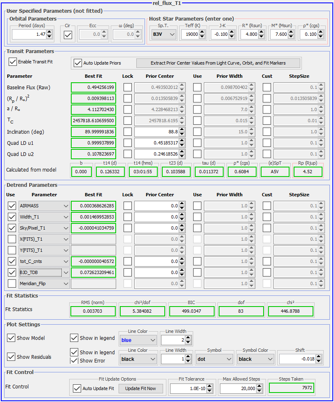The width and height of the screenshot is (334, 402).
Task: Decrease Quad LD u1 prior center
Action: [x=182, y=145]
